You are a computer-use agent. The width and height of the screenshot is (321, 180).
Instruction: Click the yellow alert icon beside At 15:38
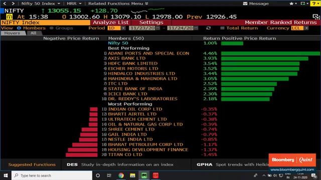coord(9,17)
